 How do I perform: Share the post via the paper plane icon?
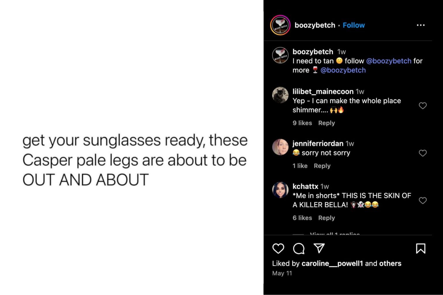click(319, 248)
